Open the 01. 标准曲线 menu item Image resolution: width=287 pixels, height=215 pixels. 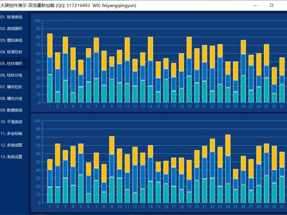pyautogui.click(x=13, y=17)
